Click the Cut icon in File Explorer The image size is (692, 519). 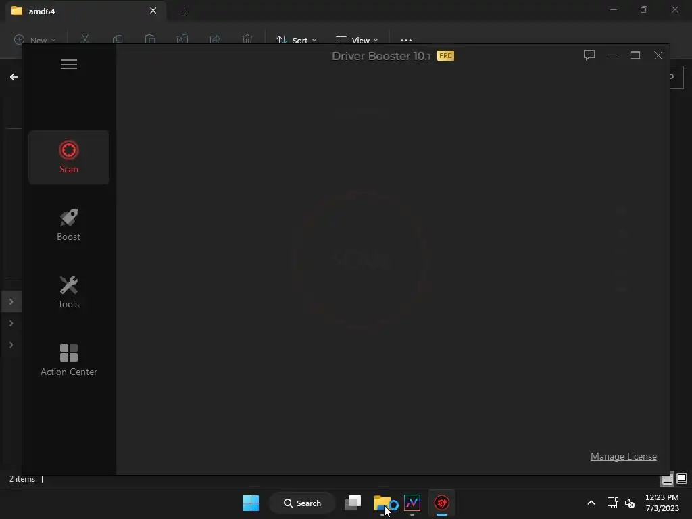[84, 40]
